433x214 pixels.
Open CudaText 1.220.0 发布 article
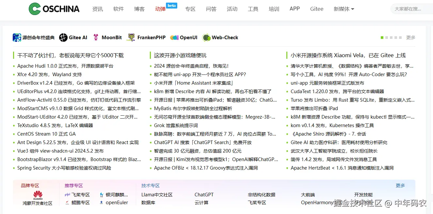[338, 91]
